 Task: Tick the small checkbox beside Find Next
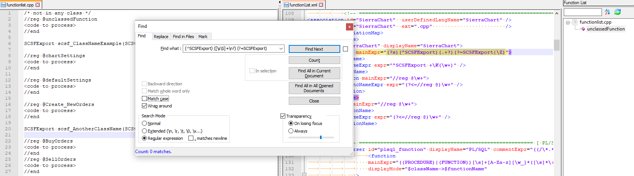[345, 49]
